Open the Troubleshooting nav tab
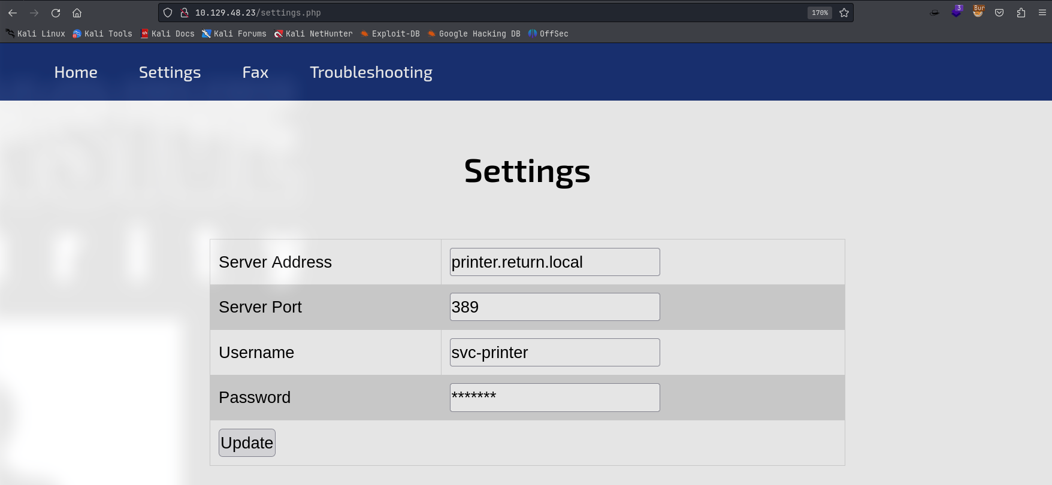Image resolution: width=1052 pixels, height=485 pixels. tap(371, 72)
